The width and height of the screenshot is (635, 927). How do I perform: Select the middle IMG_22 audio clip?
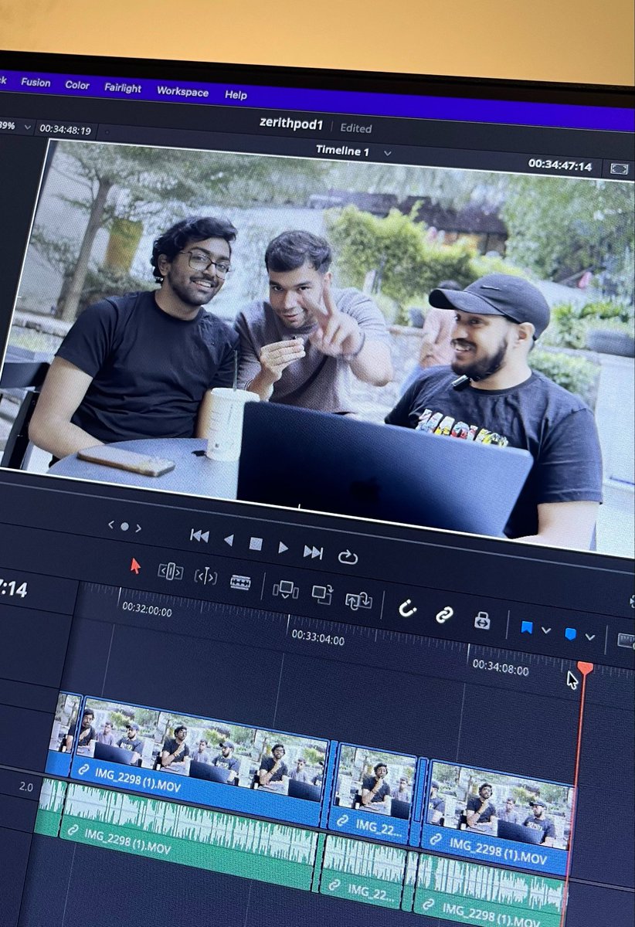(x=363, y=871)
